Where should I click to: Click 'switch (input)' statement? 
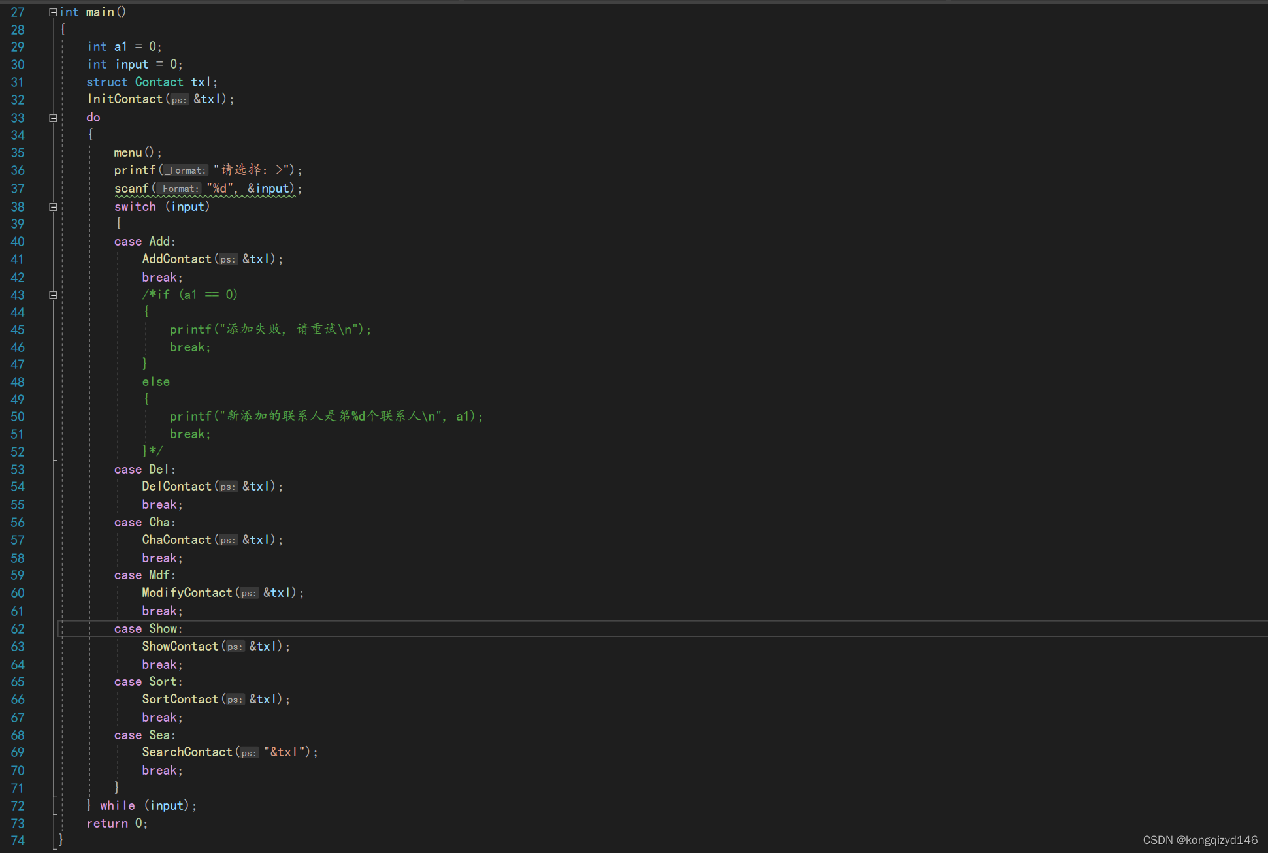click(x=162, y=207)
